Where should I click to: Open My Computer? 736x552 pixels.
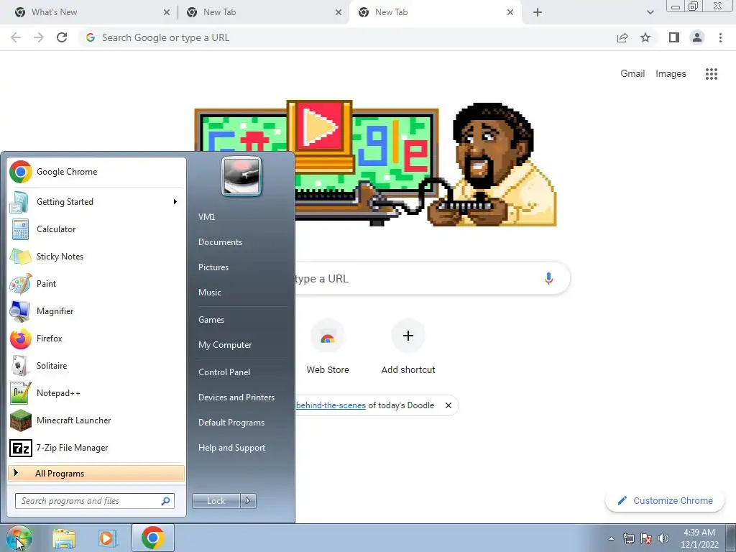pyautogui.click(x=225, y=345)
